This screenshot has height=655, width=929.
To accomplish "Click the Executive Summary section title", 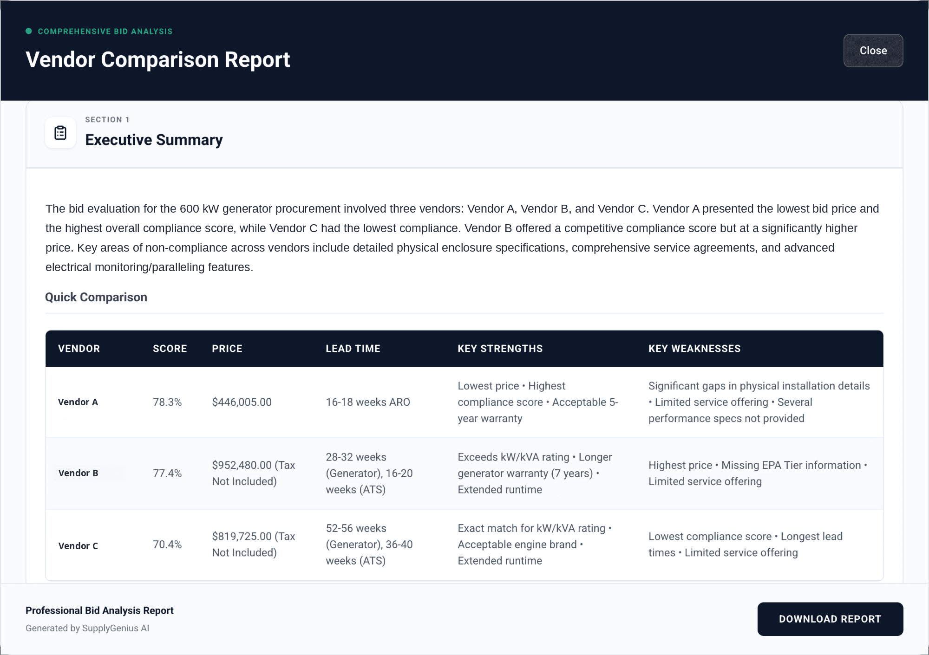I will (x=154, y=140).
